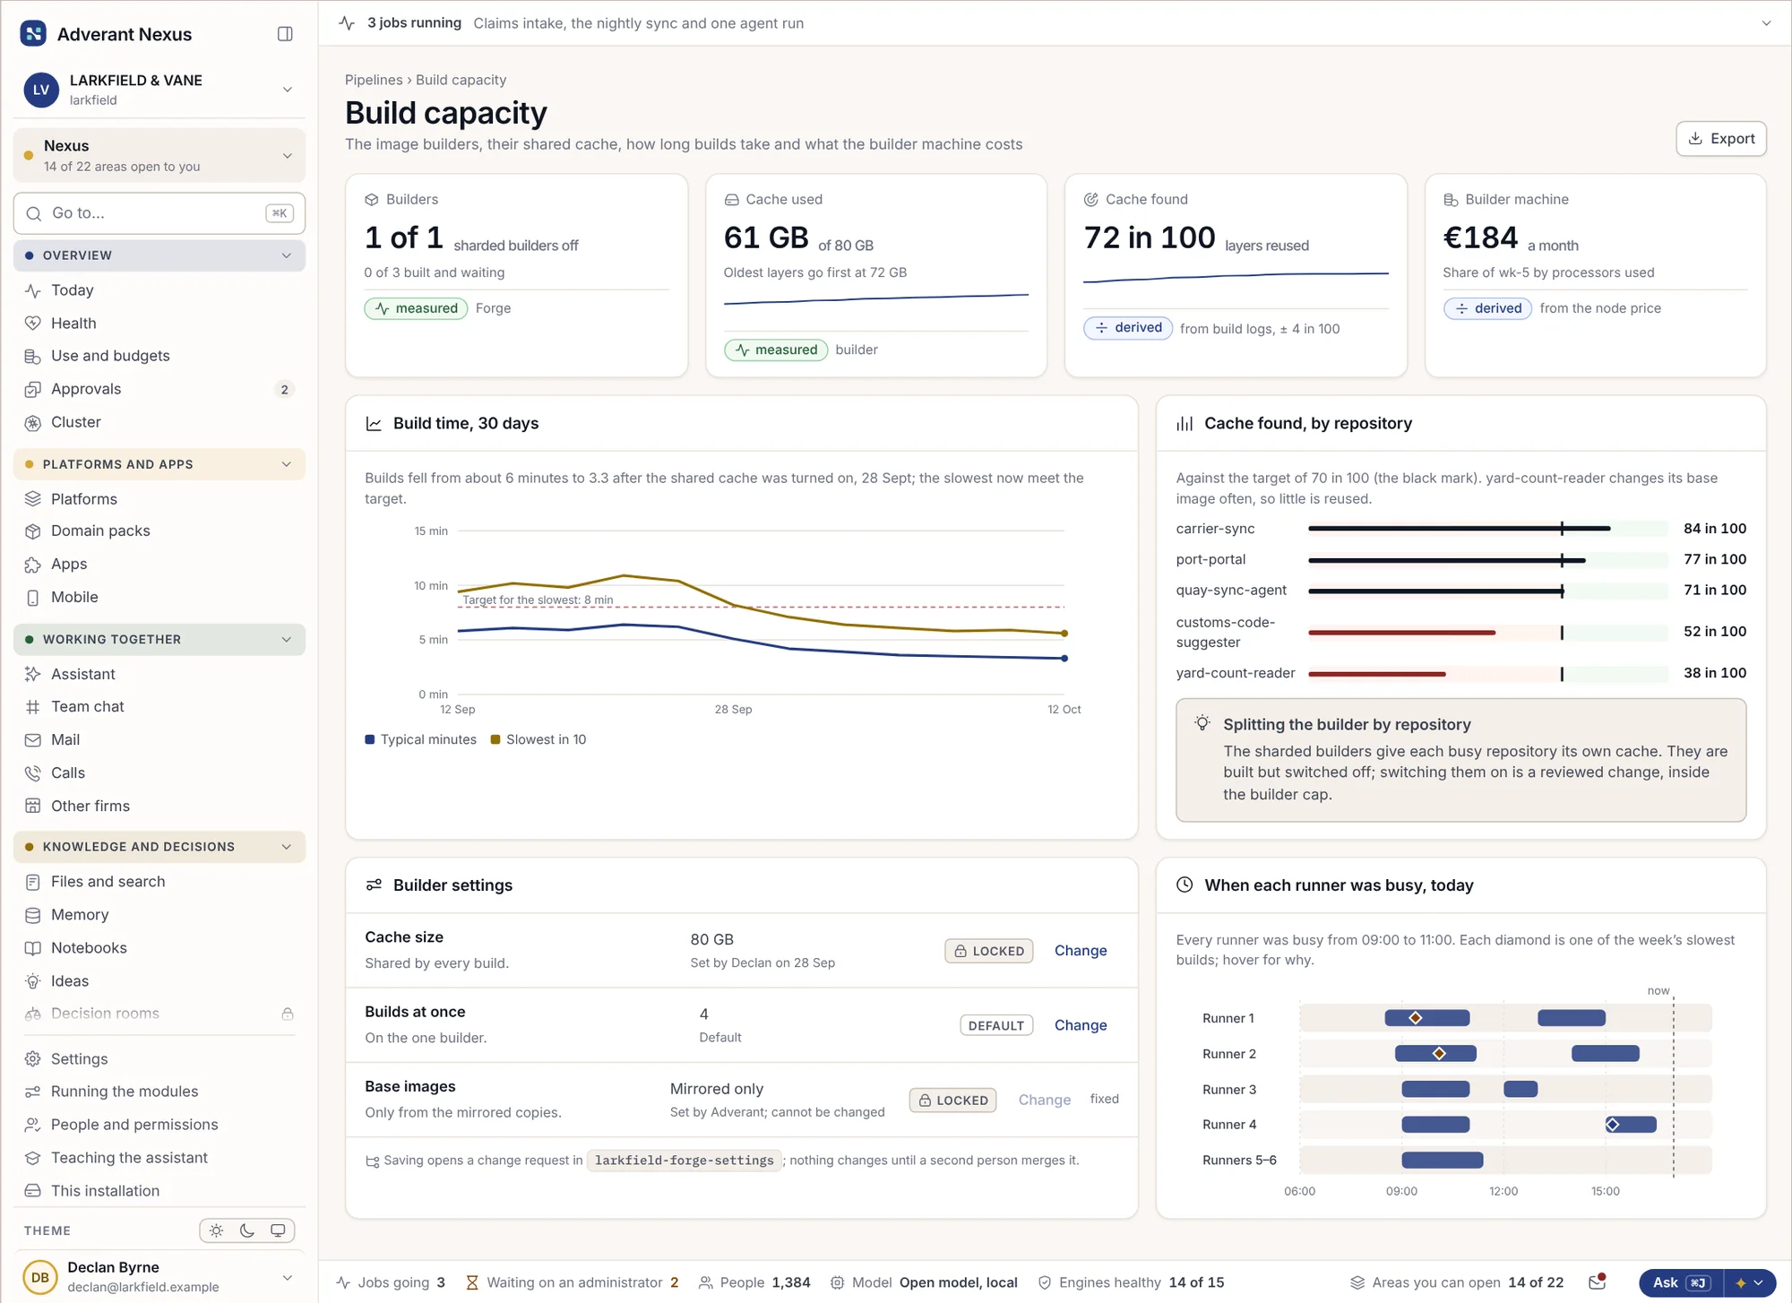The width and height of the screenshot is (1792, 1303).
Task: Select Domain packs in sidebar
Action: 159,531
